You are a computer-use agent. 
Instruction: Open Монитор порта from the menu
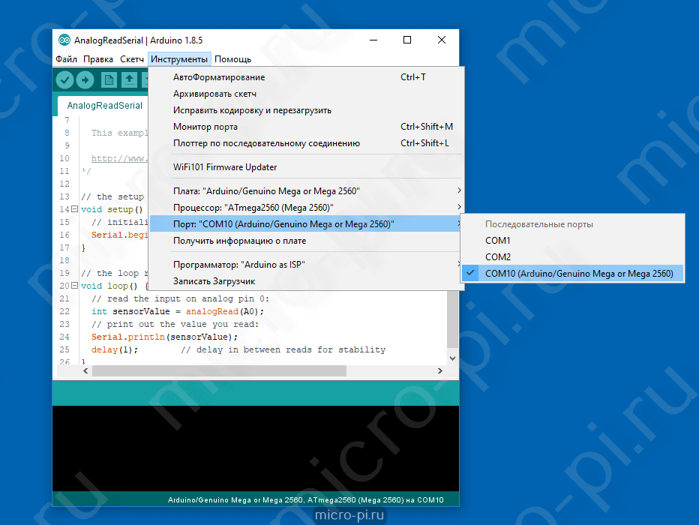205,127
